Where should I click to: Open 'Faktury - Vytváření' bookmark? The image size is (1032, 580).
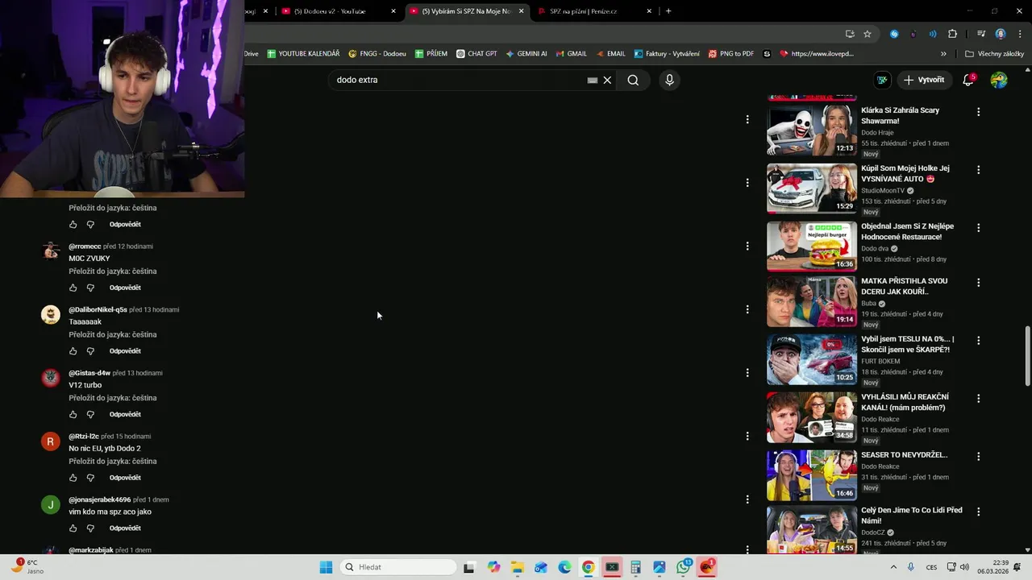[x=667, y=54]
